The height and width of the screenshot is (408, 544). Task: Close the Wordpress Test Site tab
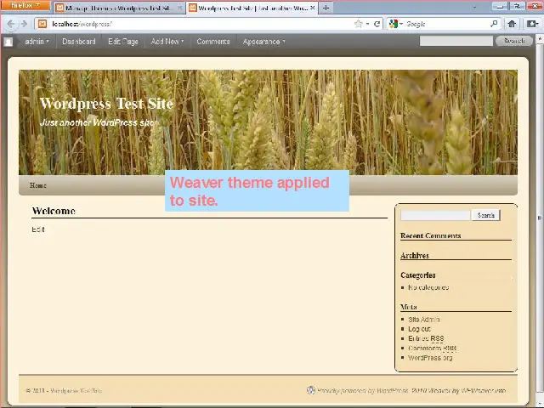(x=312, y=8)
